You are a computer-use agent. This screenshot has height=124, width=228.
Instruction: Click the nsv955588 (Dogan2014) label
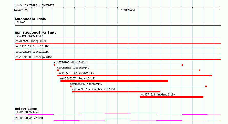(73, 68)
